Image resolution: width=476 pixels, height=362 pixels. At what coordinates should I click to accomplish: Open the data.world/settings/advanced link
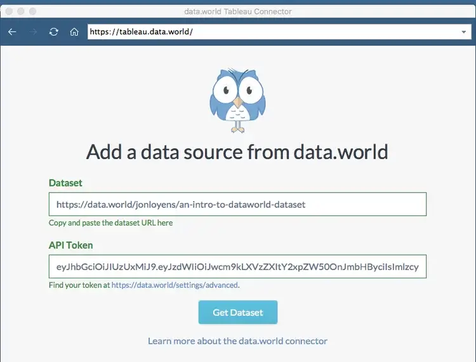175,285
